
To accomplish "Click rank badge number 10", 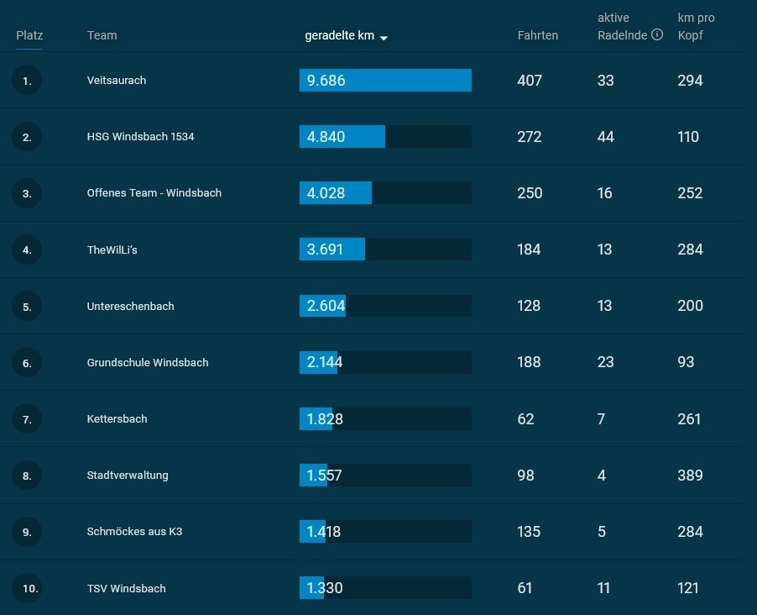I will [x=27, y=588].
